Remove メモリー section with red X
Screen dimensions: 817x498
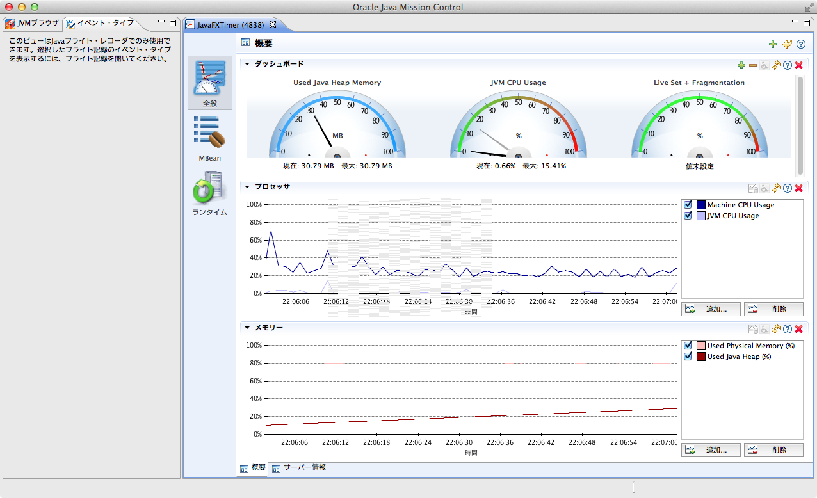point(798,329)
